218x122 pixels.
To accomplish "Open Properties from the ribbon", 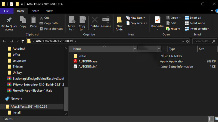I will (158, 21).
